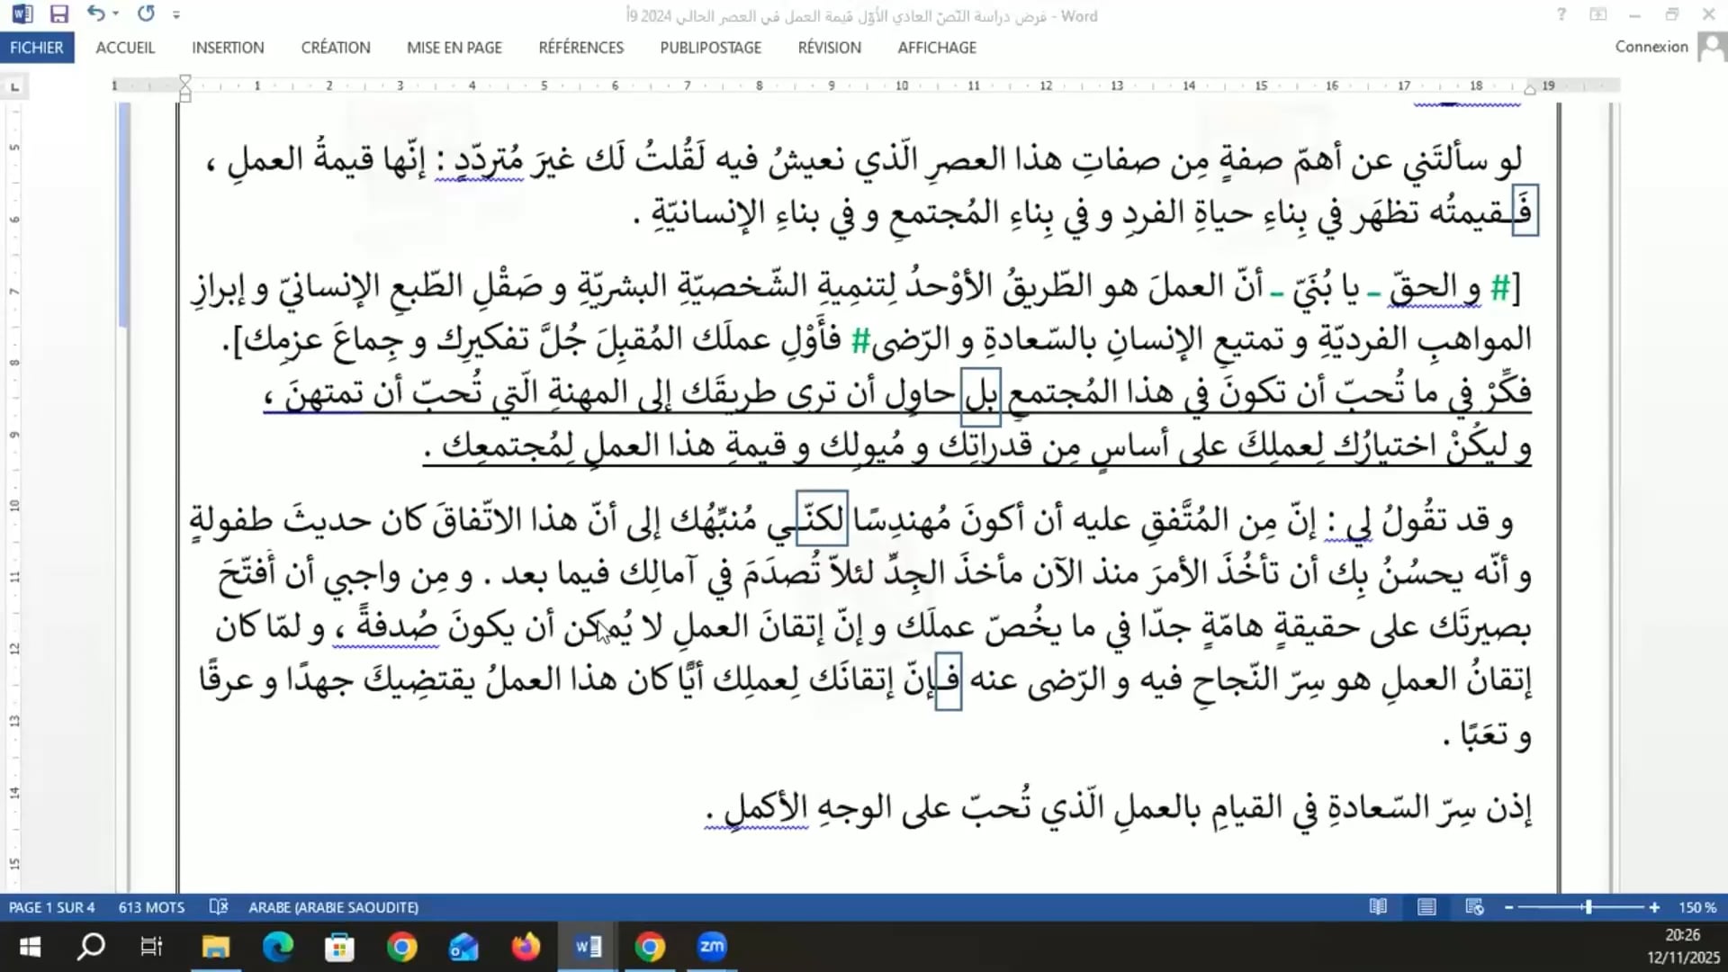1728x972 pixels.
Task: Switch to the RÉFÉRENCES ribbon tab
Action: [580, 48]
